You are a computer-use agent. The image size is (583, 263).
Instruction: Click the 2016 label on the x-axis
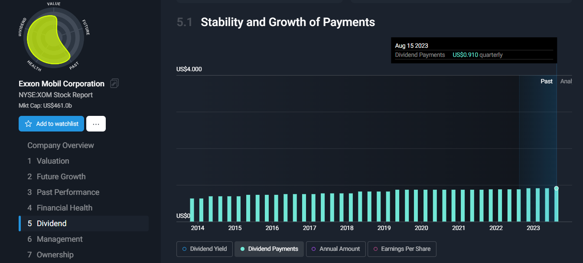(272, 228)
